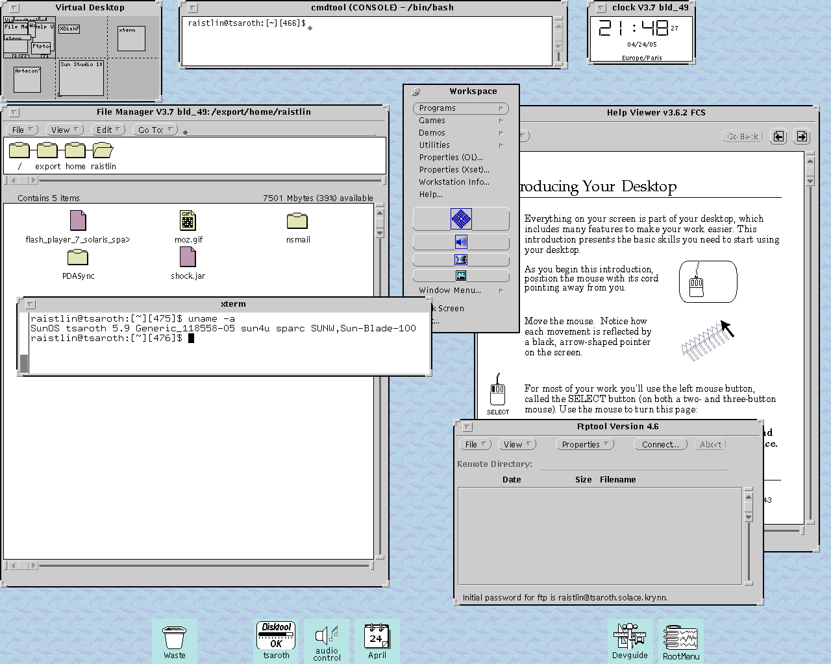Select the moz.gif file icon

tap(188, 221)
